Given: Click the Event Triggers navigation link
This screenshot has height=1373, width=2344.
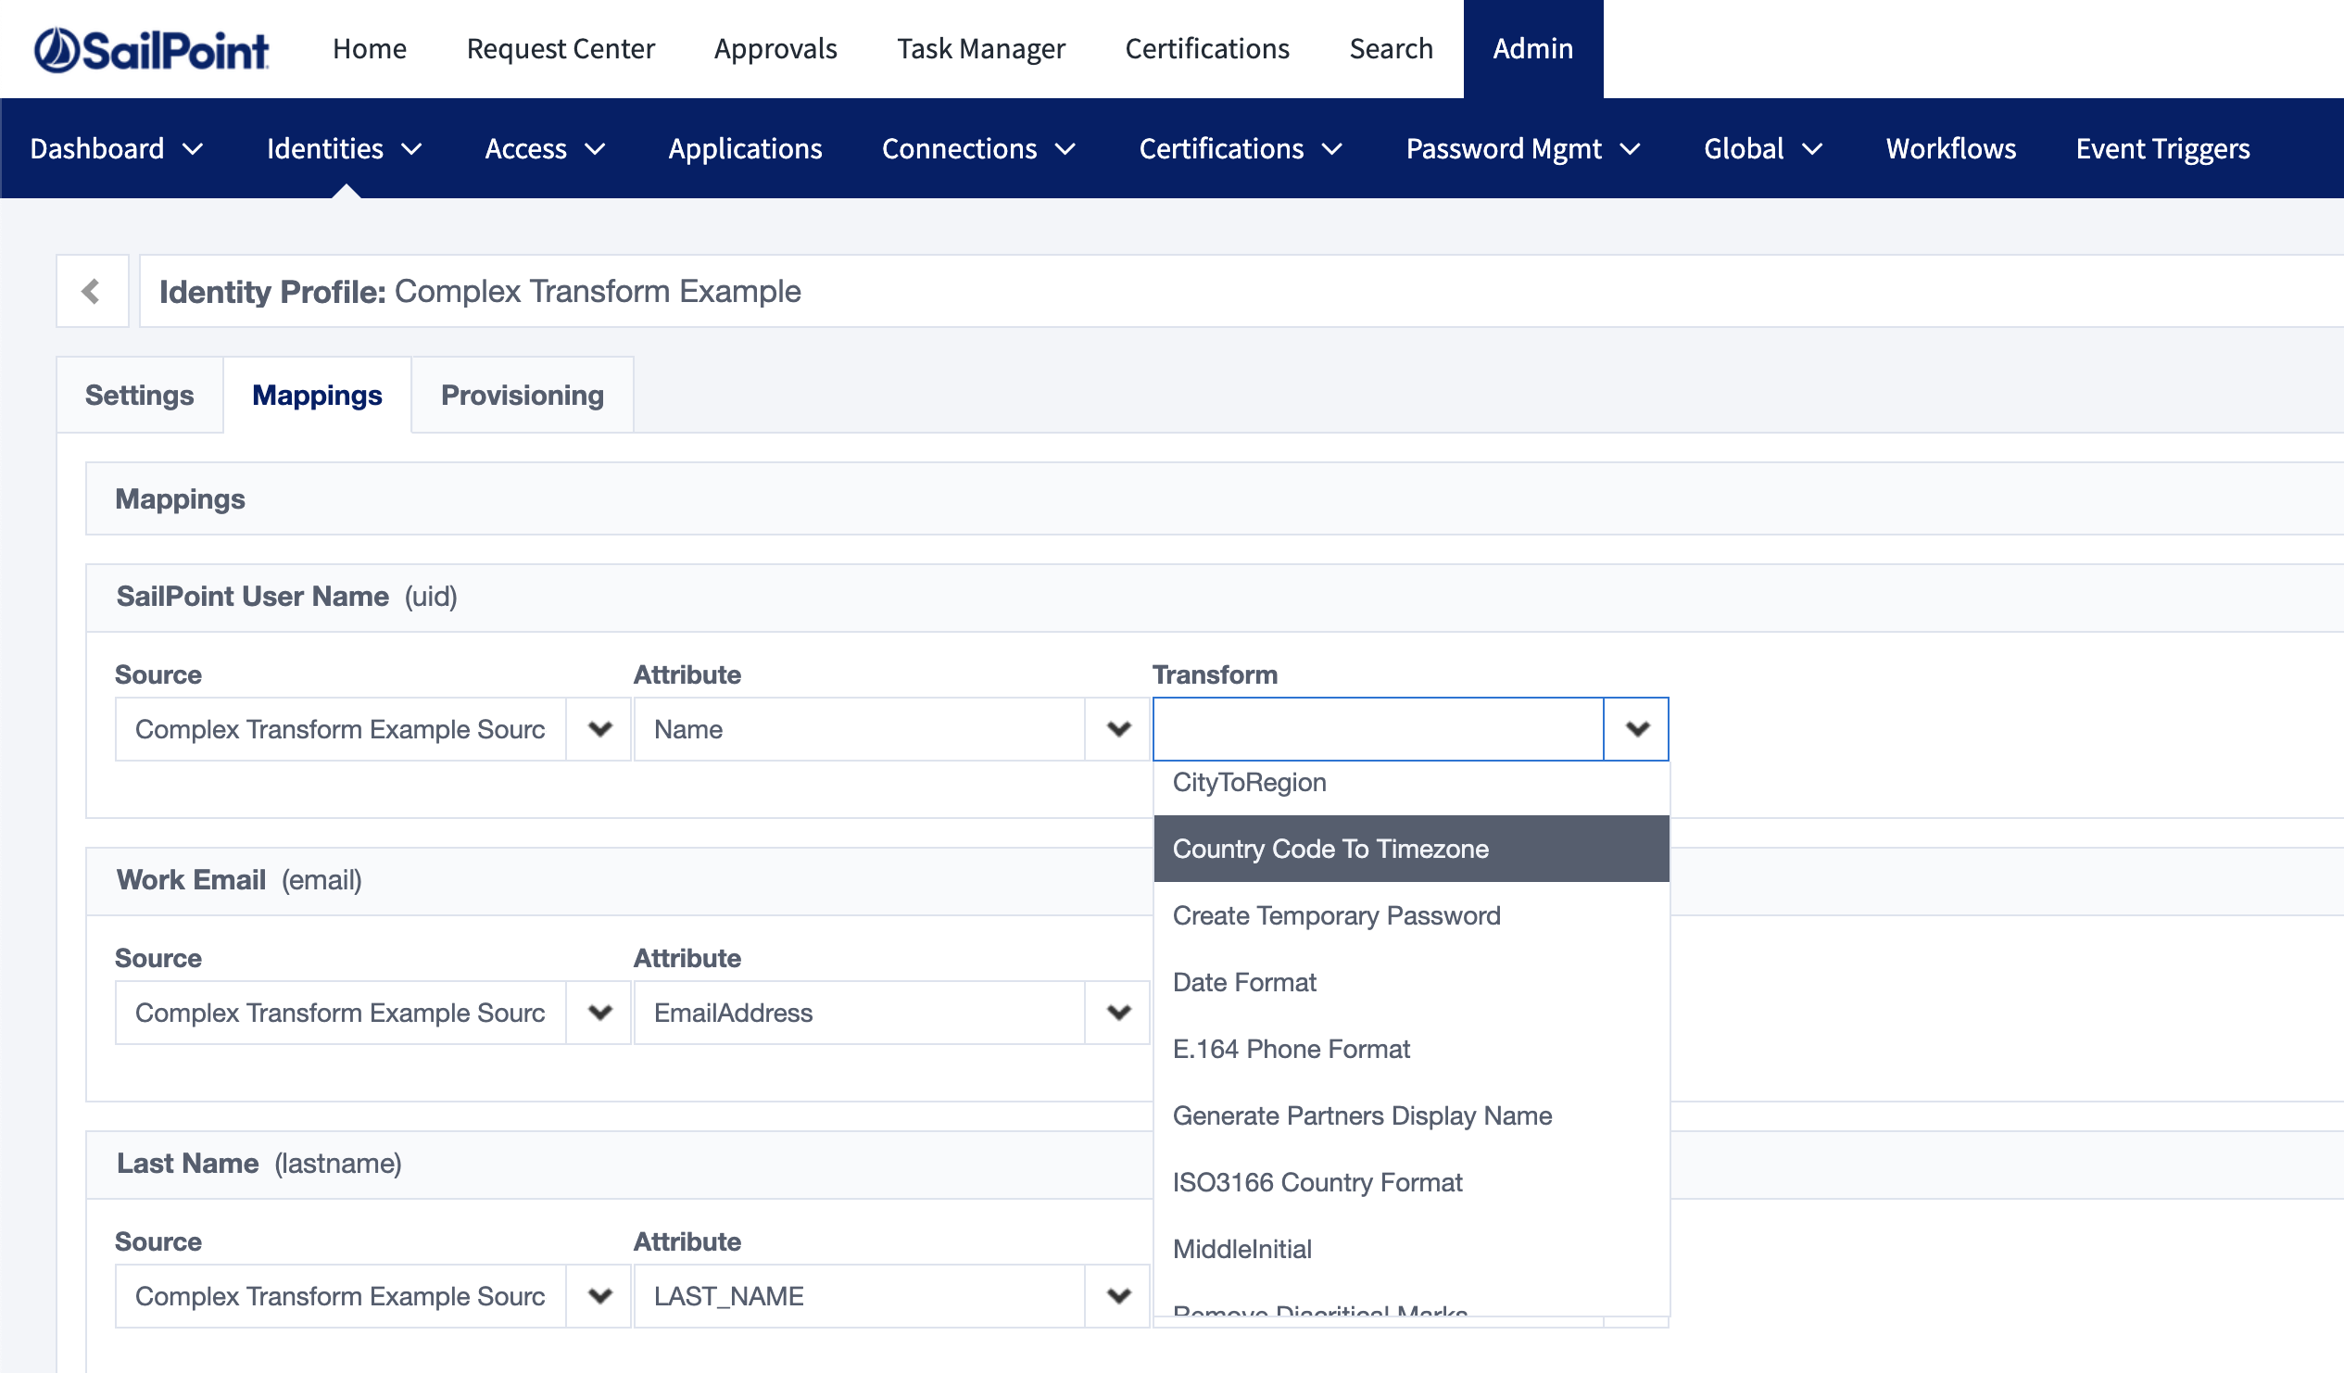Looking at the screenshot, I should click(2162, 148).
